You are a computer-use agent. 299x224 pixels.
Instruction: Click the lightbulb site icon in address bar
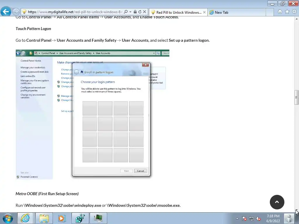point(24,12)
